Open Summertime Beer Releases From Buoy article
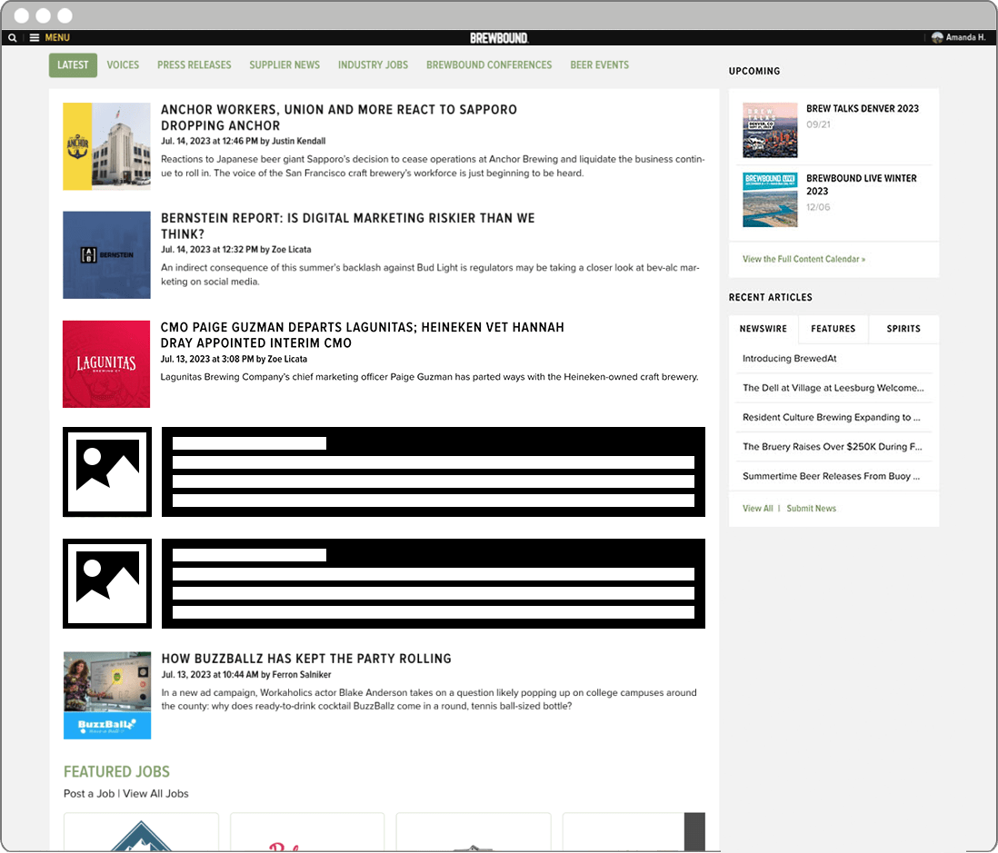 [x=832, y=476]
